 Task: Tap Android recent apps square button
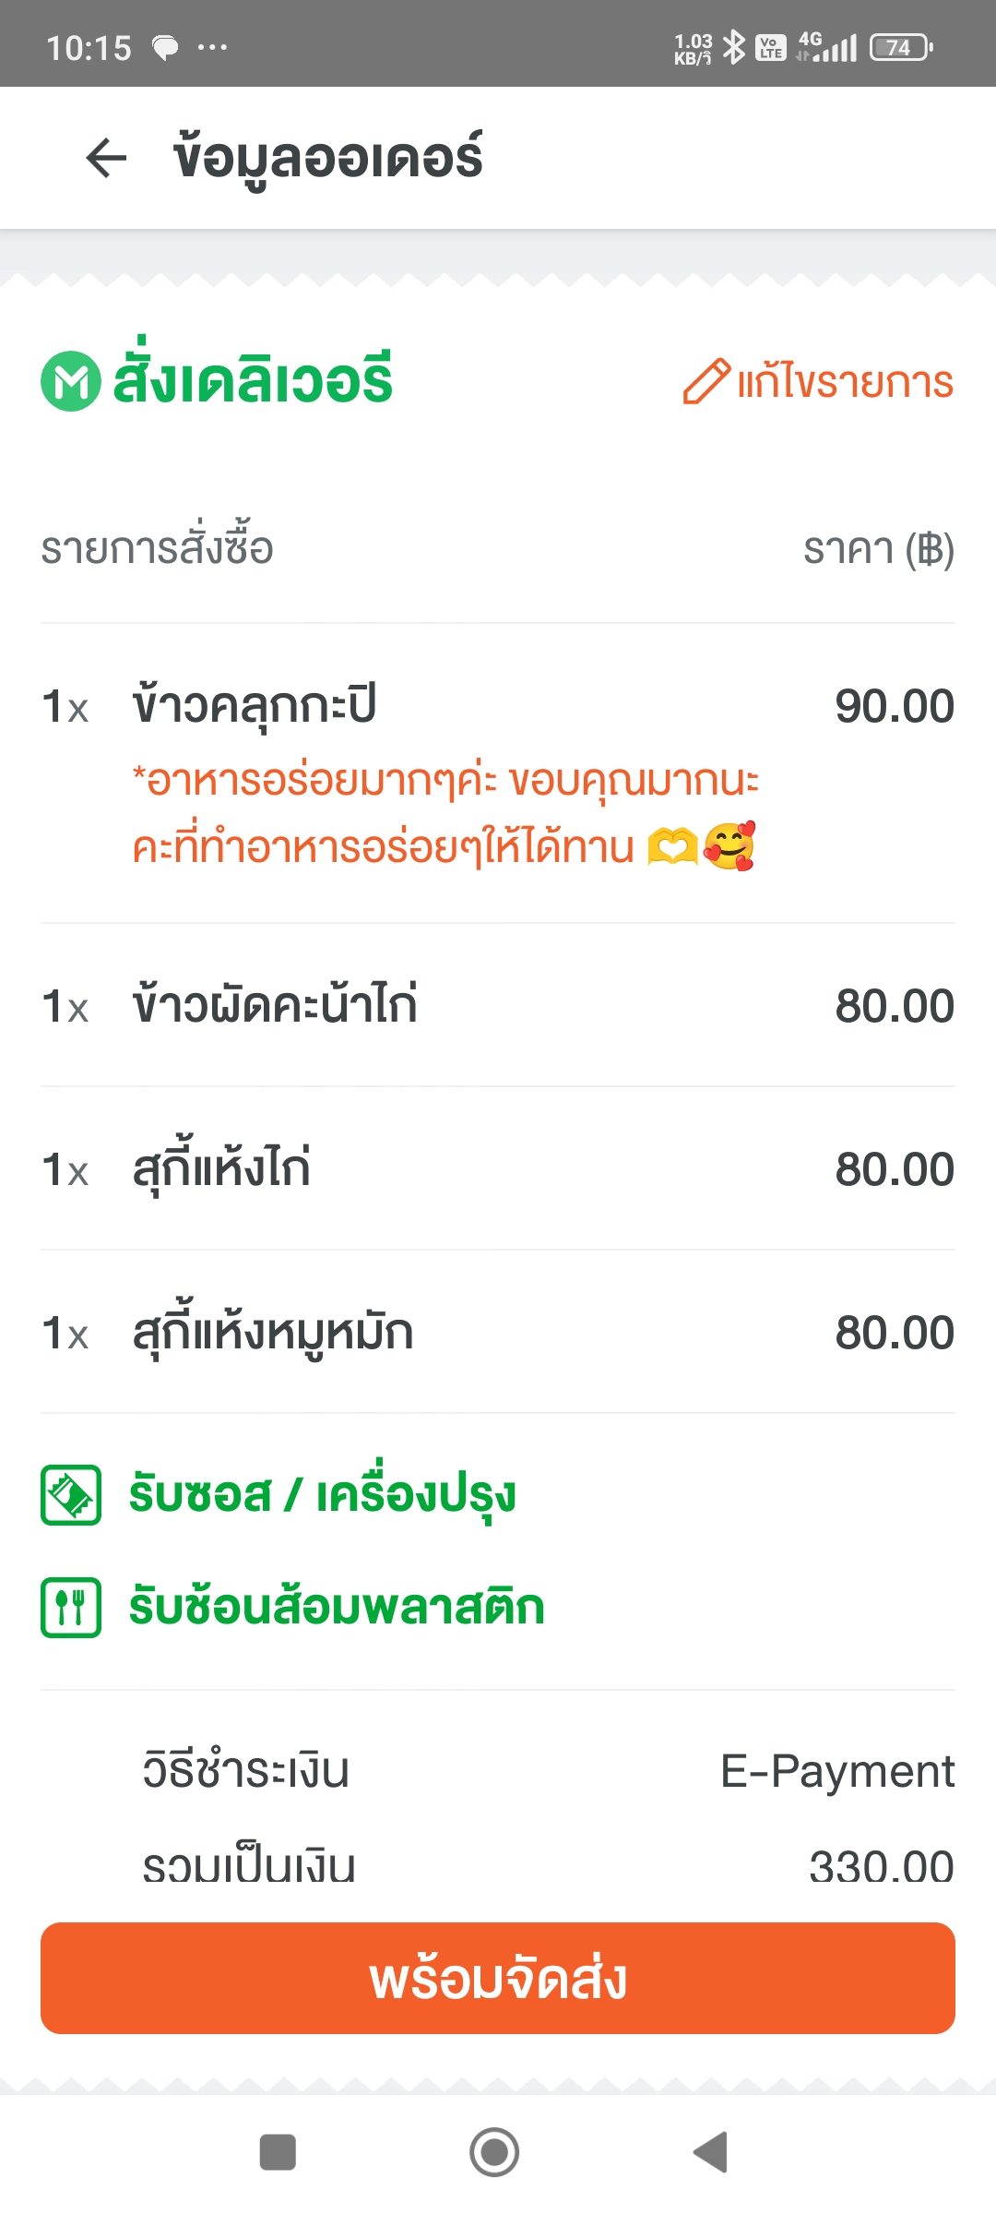click(278, 2152)
